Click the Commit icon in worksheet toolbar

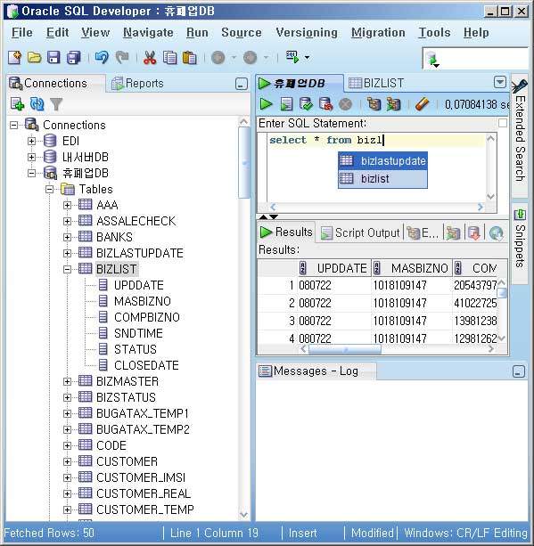pos(306,104)
